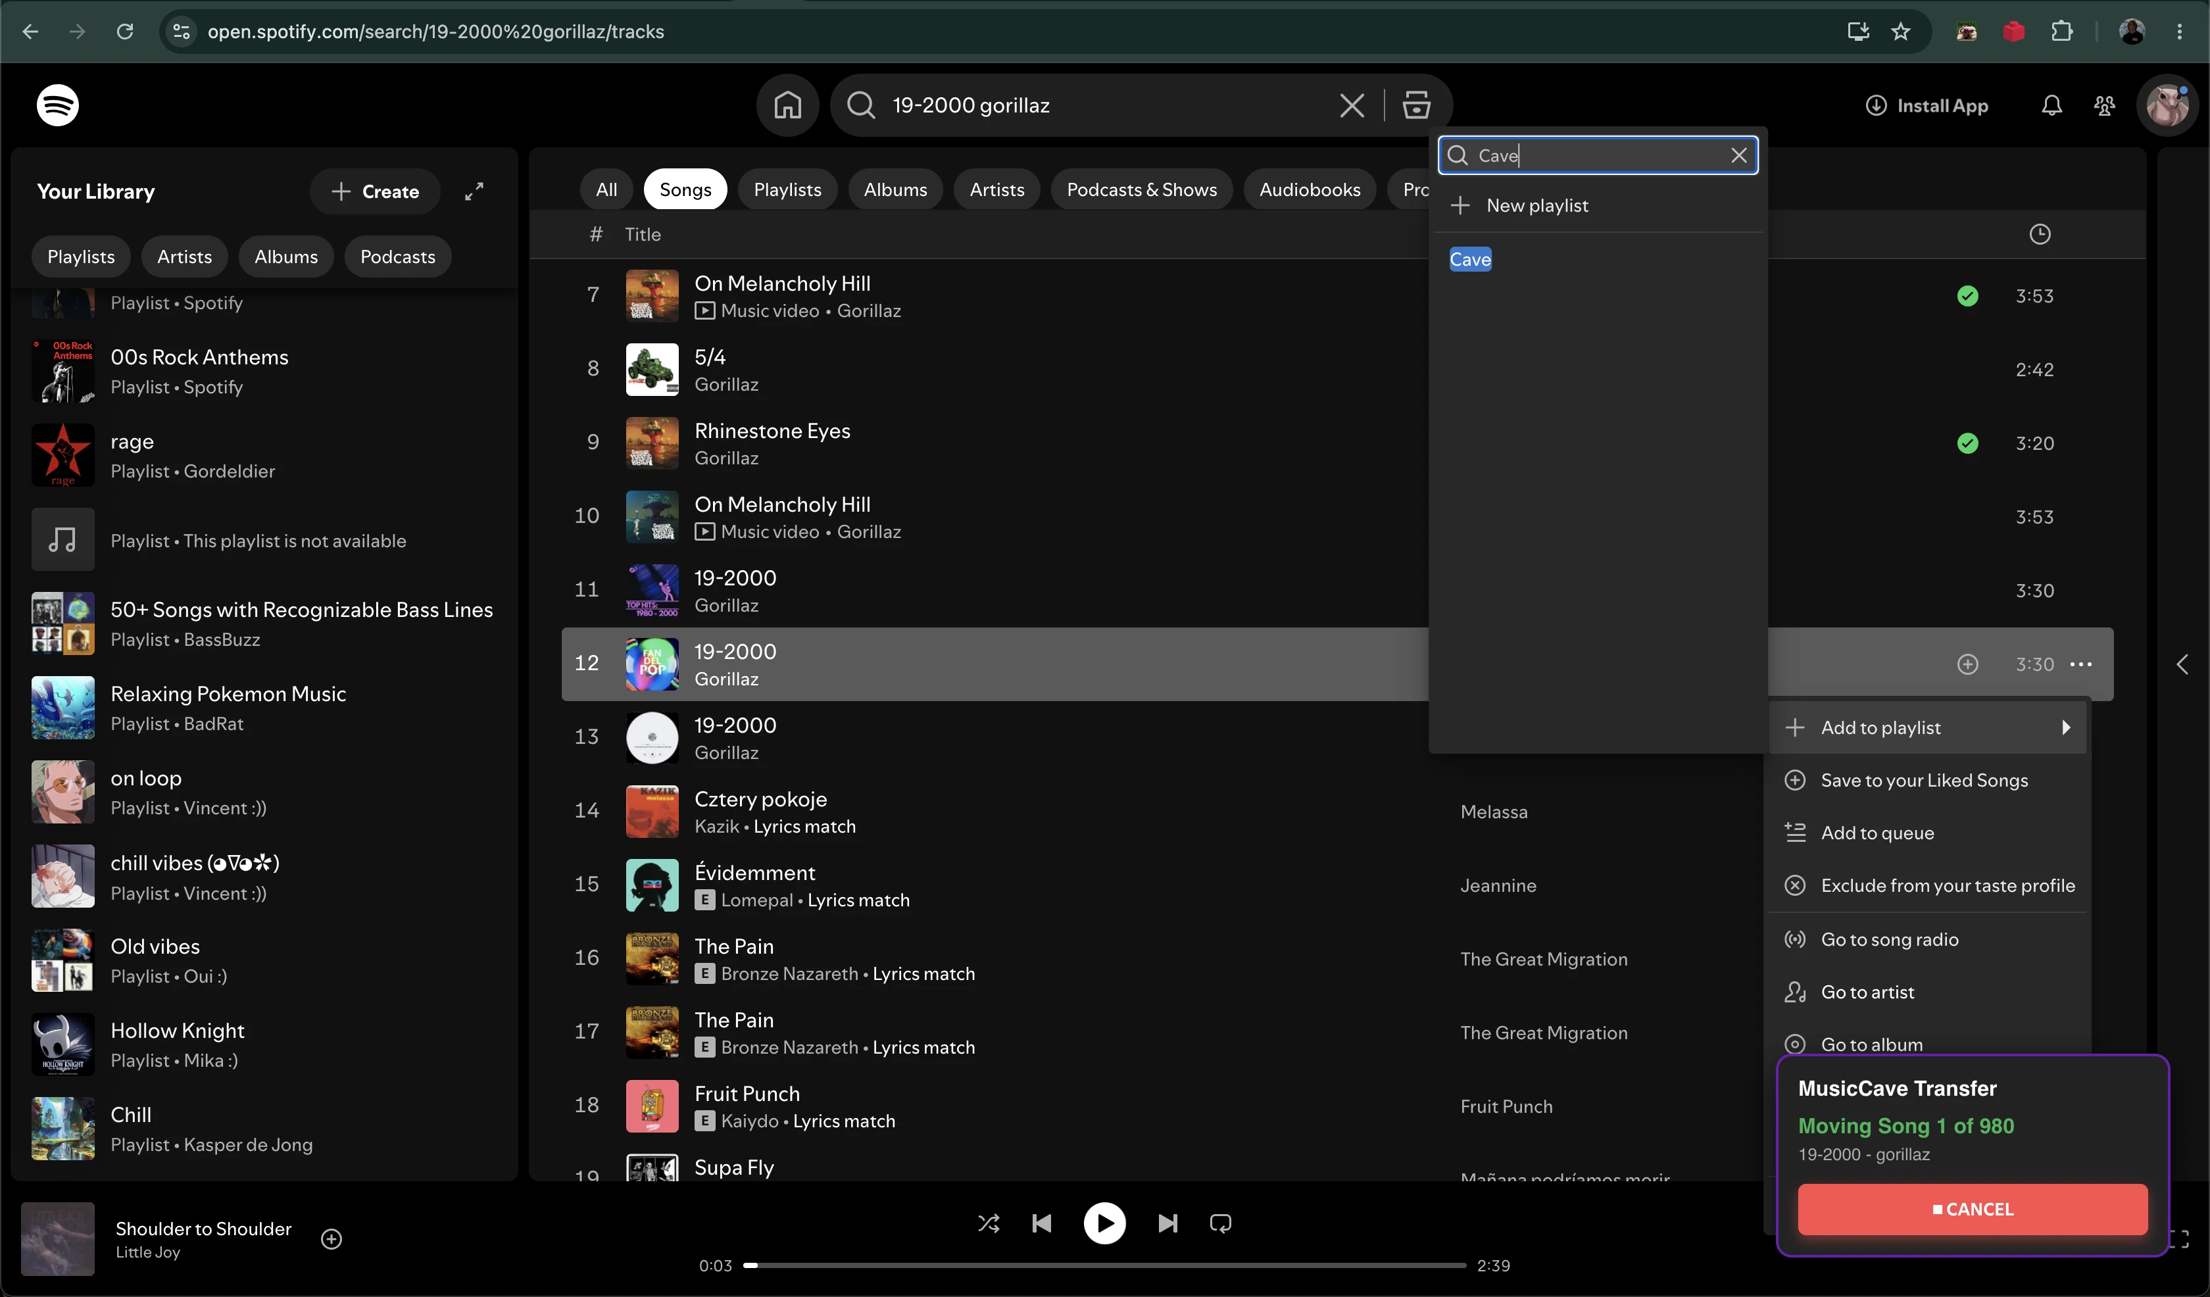The width and height of the screenshot is (2210, 1297).
Task: Open the more options dots on row 12
Action: click(2080, 665)
